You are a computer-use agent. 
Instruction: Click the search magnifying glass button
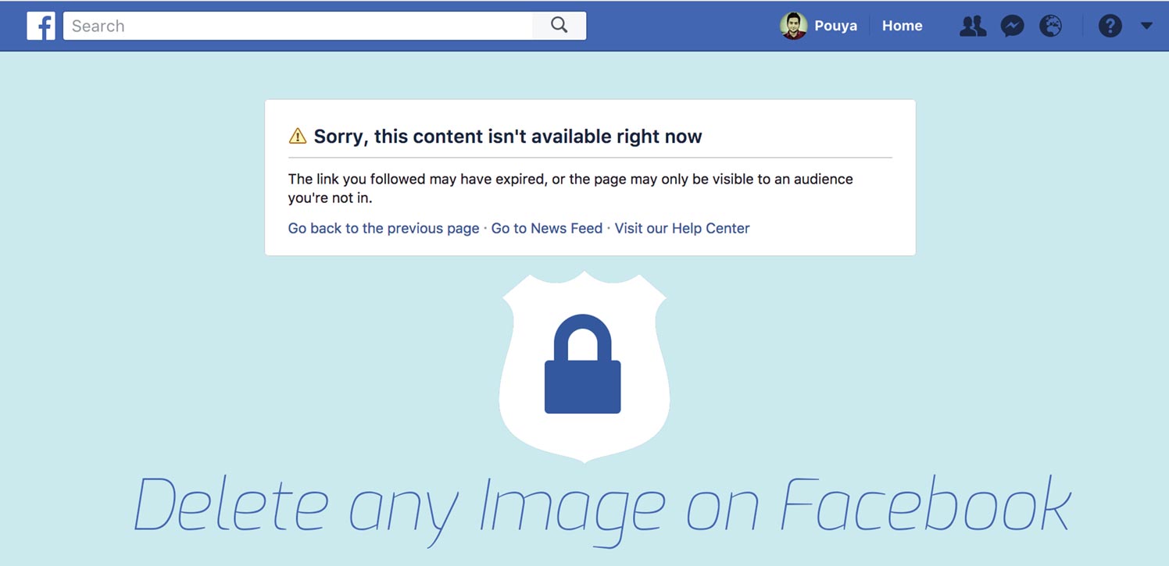coord(559,26)
